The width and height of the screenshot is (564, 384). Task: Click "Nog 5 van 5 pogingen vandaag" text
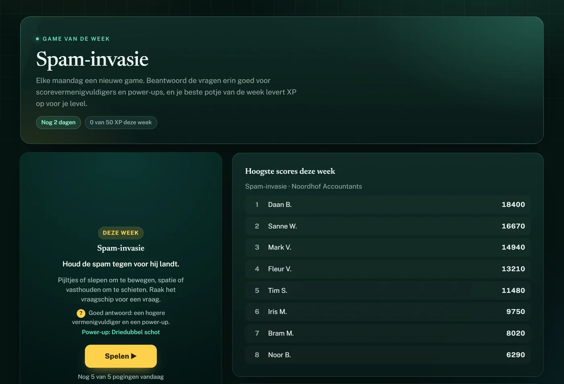coord(121,377)
